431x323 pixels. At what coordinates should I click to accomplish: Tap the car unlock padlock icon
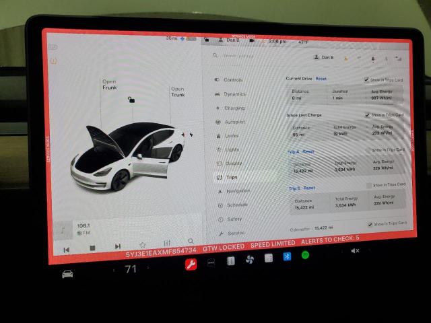(x=131, y=100)
